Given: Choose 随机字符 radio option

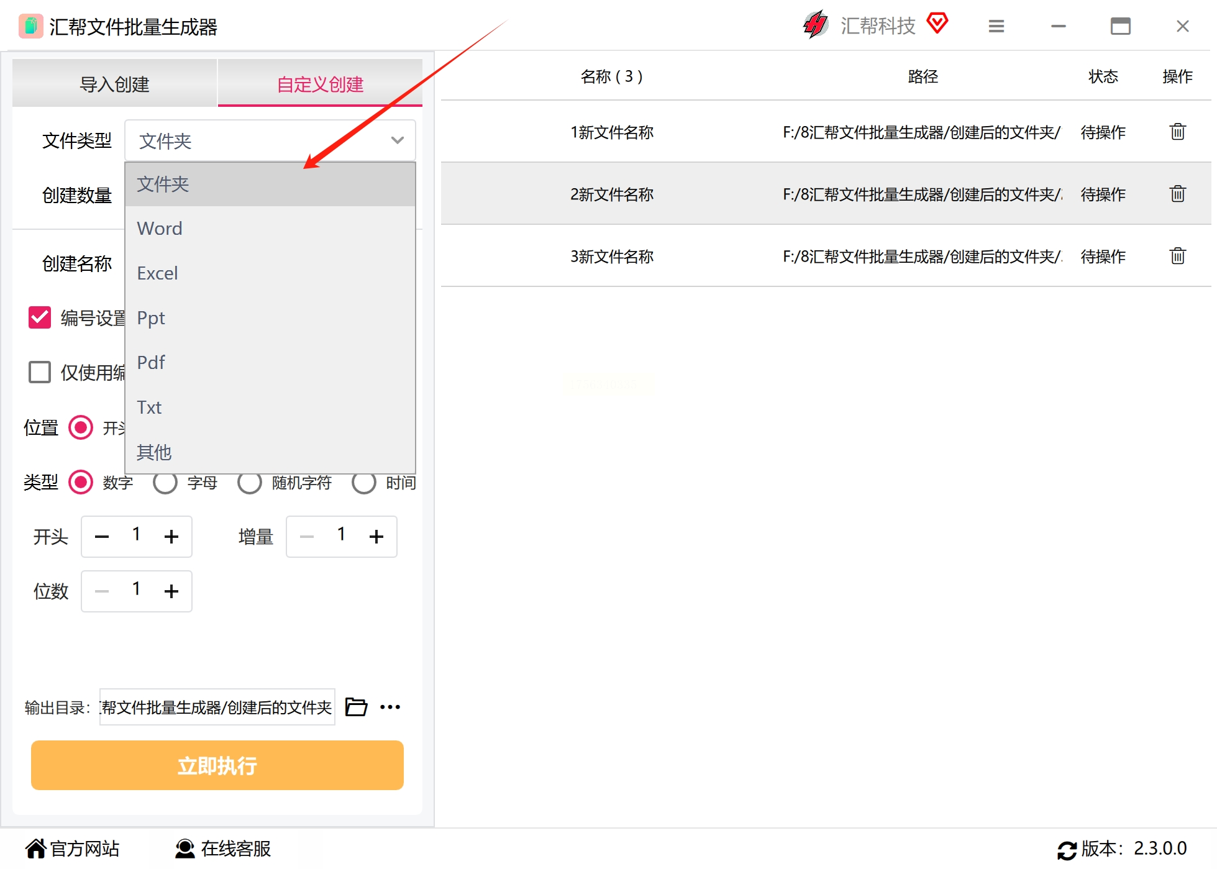Looking at the screenshot, I should click(250, 483).
